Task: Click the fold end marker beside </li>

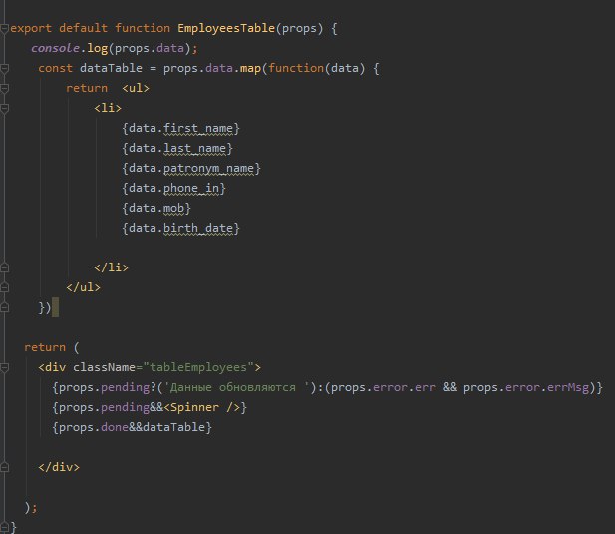Action: pos(4,267)
